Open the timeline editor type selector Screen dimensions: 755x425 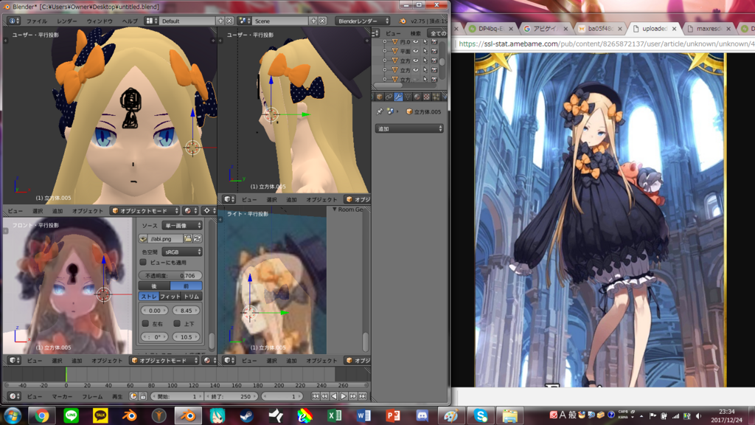point(14,396)
